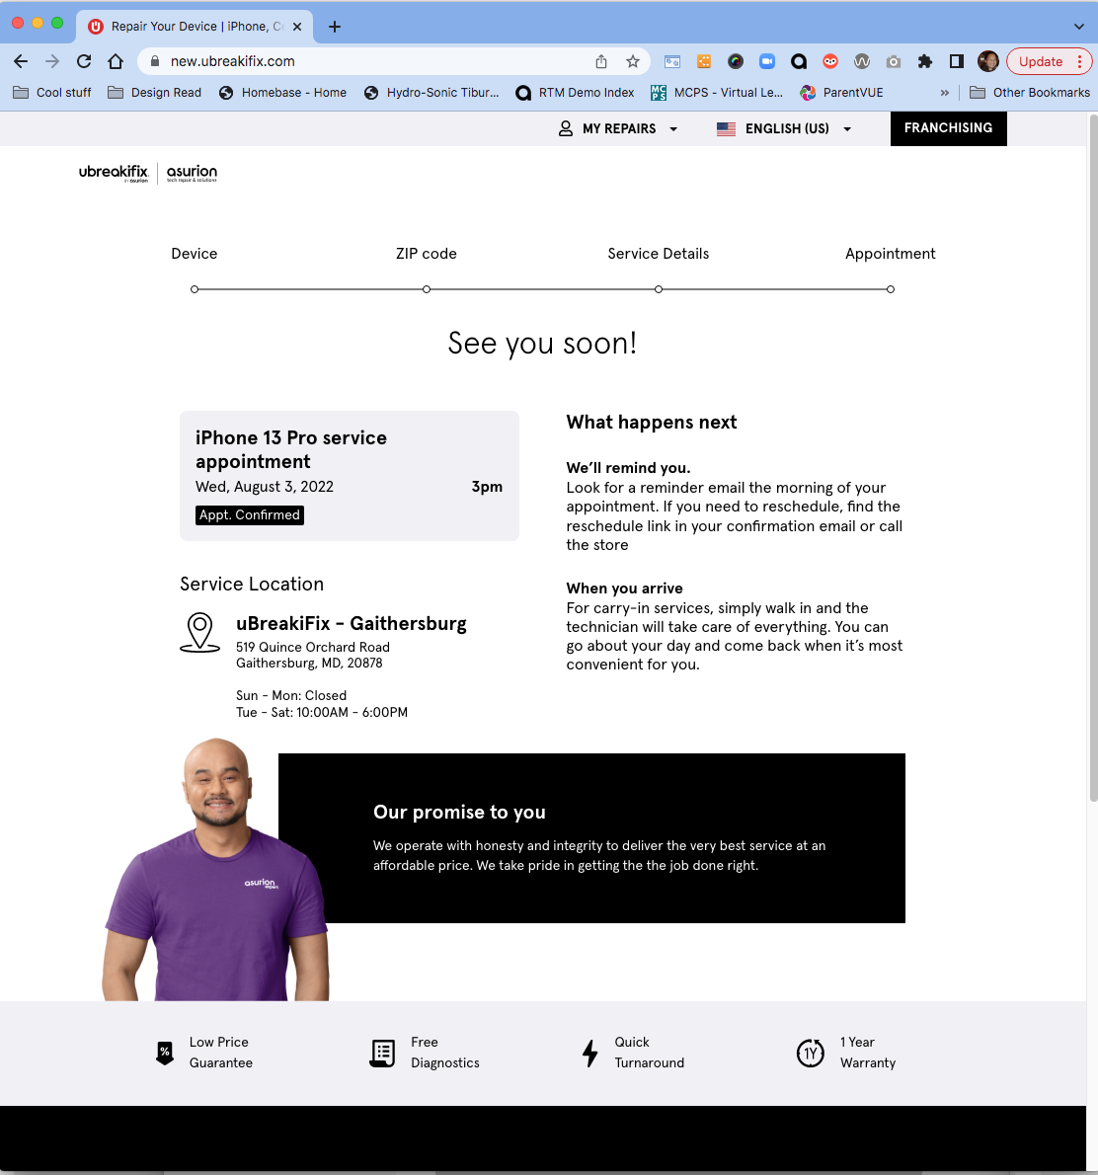Image resolution: width=1098 pixels, height=1175 pixels.
Task: Open the Other Bookmarks folder
Action: (x=1030, y=93)
